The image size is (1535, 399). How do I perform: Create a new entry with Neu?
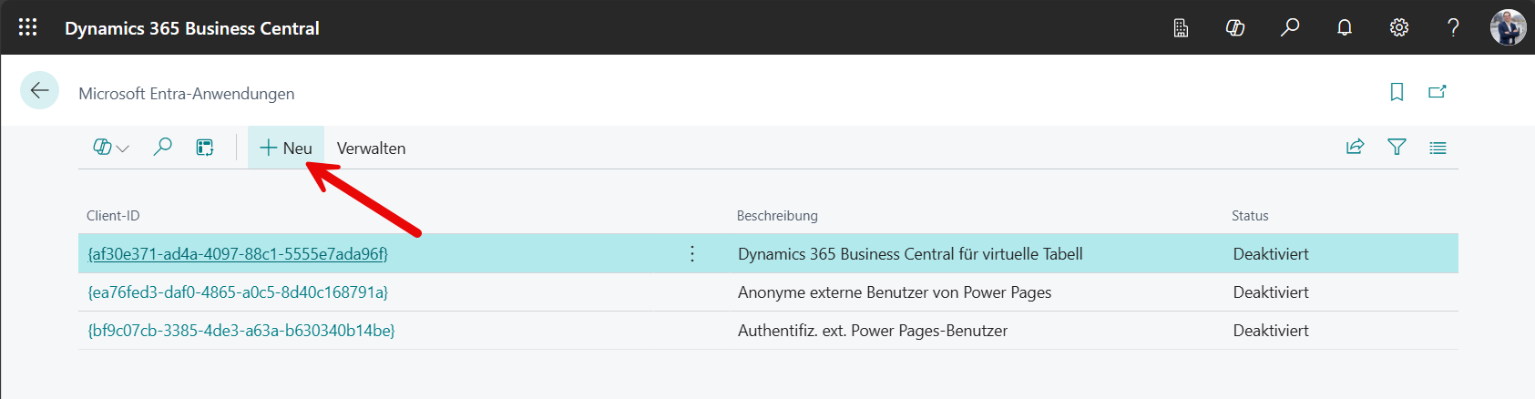pyautogui.click(x=286, y=148)
